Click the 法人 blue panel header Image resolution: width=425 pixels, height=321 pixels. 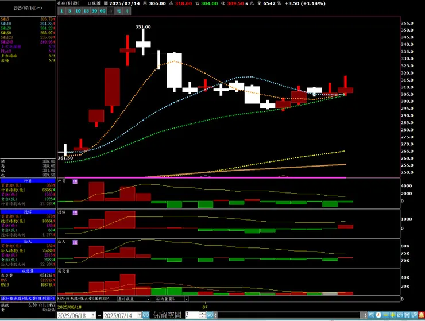[28, 241]
